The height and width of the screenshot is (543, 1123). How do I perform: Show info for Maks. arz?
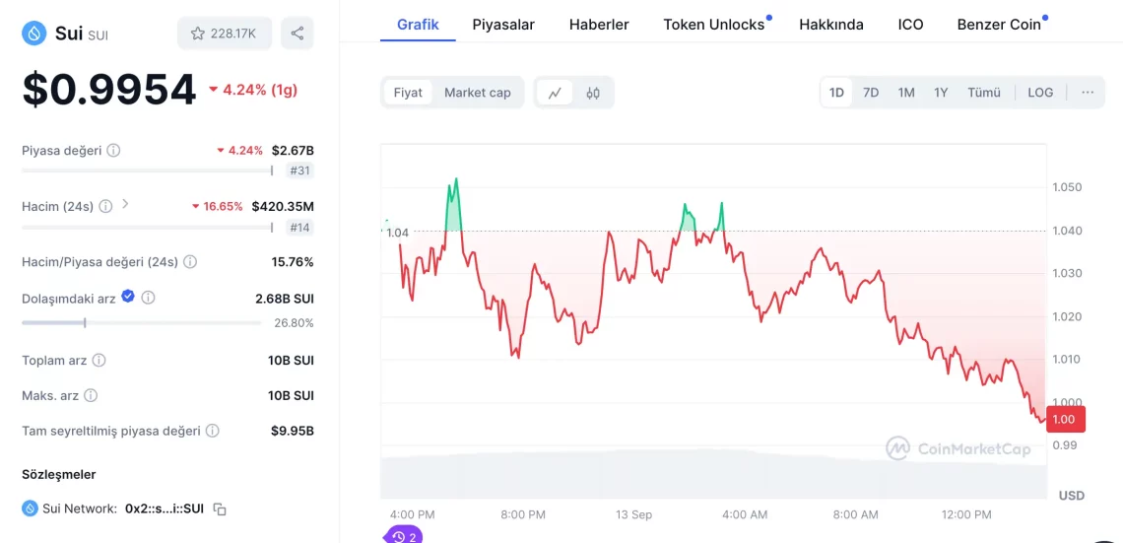pos(91,395)
